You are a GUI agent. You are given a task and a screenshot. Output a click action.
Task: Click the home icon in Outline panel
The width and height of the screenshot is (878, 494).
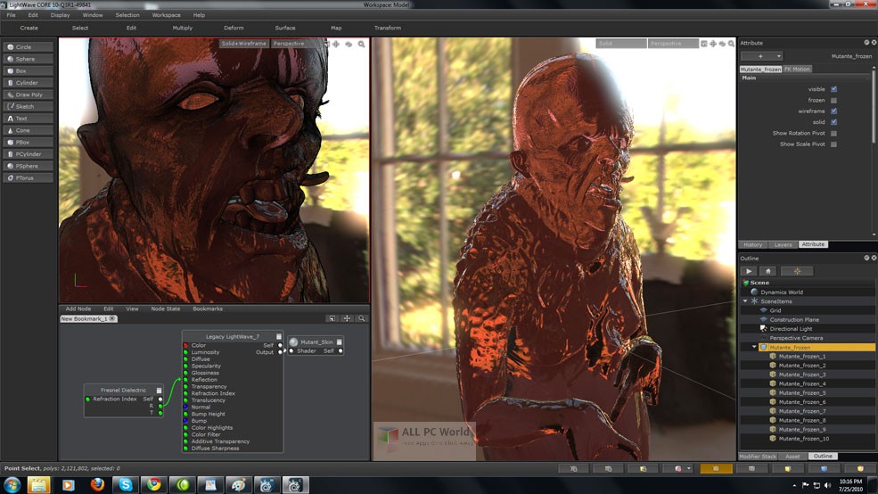[767, 271]
